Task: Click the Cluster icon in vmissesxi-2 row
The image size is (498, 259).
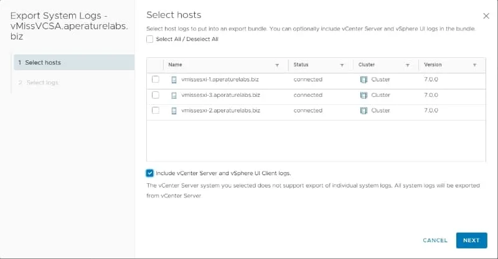Action: click(364, 111)
